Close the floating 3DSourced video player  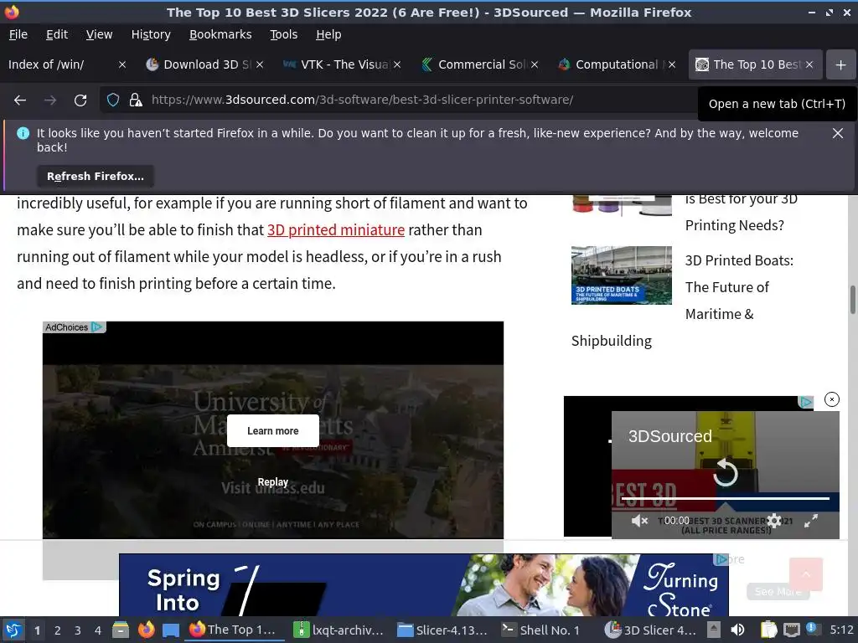tap(832, 399)
